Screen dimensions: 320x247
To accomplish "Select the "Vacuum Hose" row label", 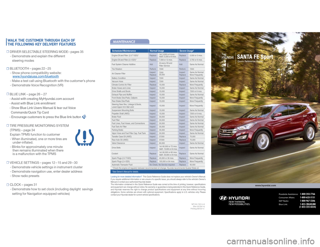I will click(117, 82).
